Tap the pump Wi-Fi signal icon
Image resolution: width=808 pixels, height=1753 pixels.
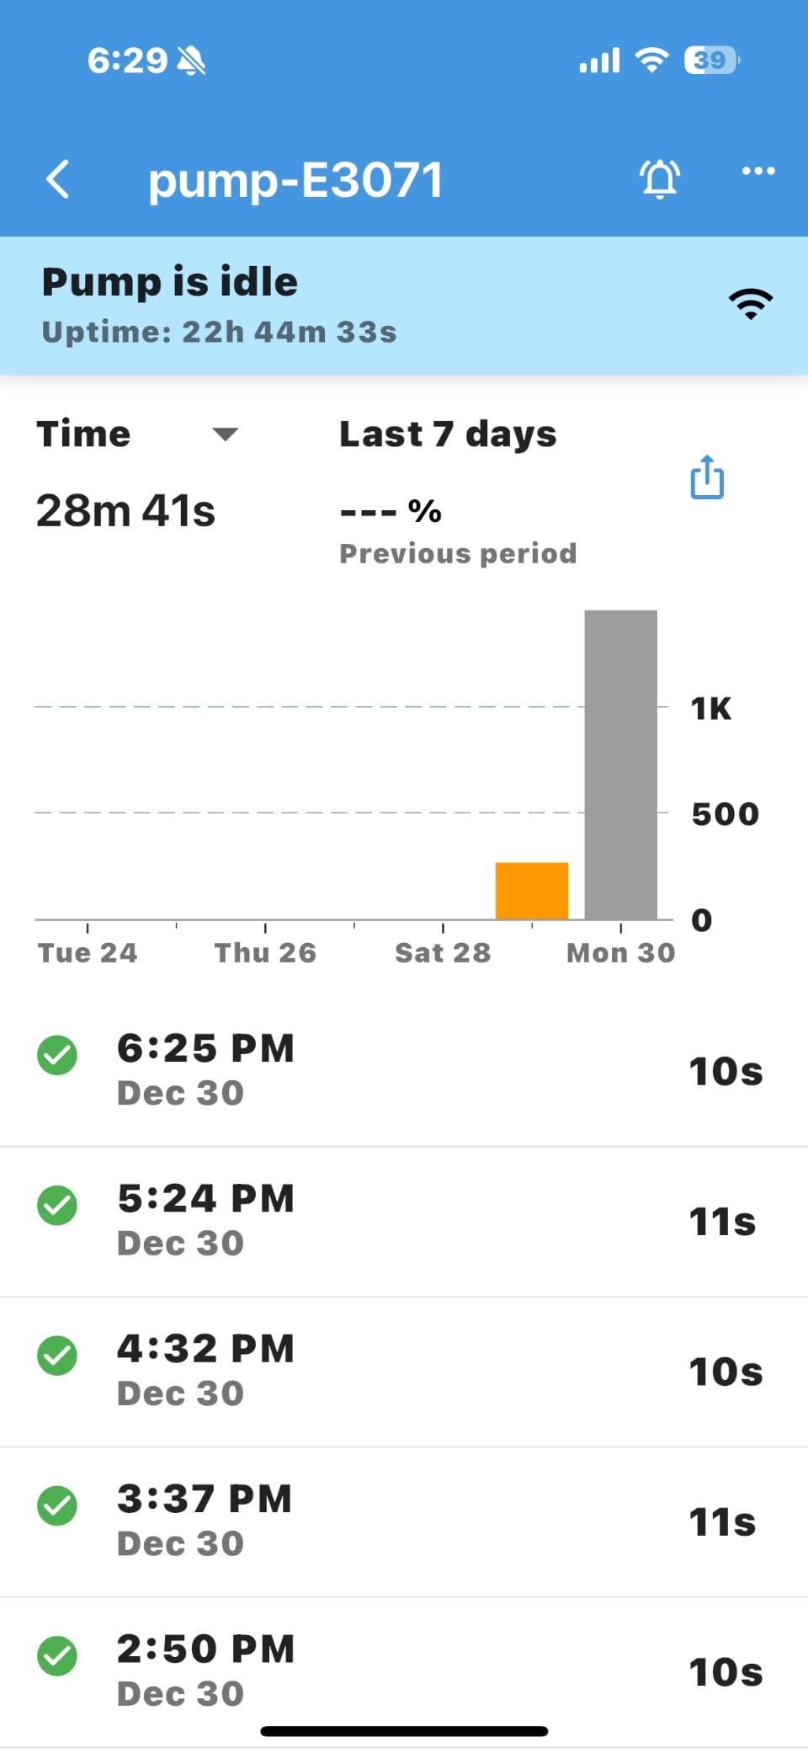point(751,304)
